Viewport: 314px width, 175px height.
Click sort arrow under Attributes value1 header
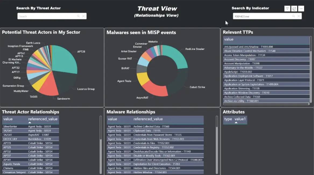pos(236,122)
